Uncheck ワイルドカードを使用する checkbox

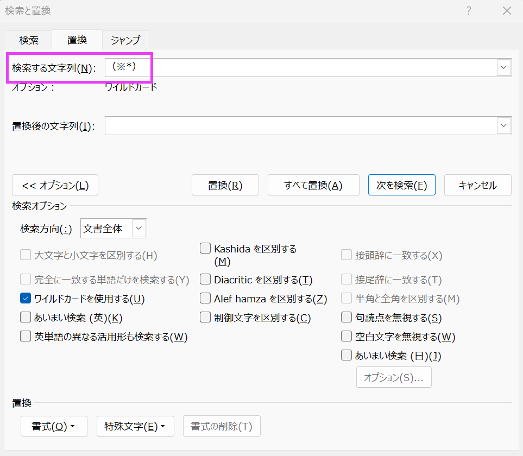click(26, 299)
